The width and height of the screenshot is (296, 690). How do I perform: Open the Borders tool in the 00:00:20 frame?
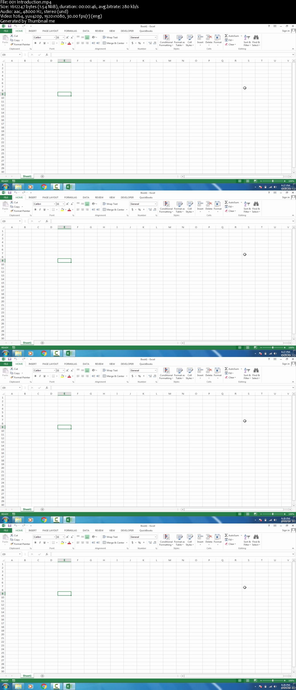[x=53, y=210]
